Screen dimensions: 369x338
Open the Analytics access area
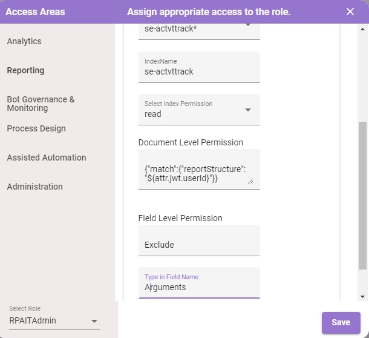[24, 41]
